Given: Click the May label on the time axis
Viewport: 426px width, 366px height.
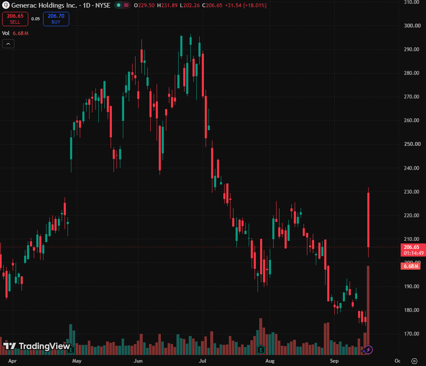Looking at the screenshot, I should [x=77, y=361].
